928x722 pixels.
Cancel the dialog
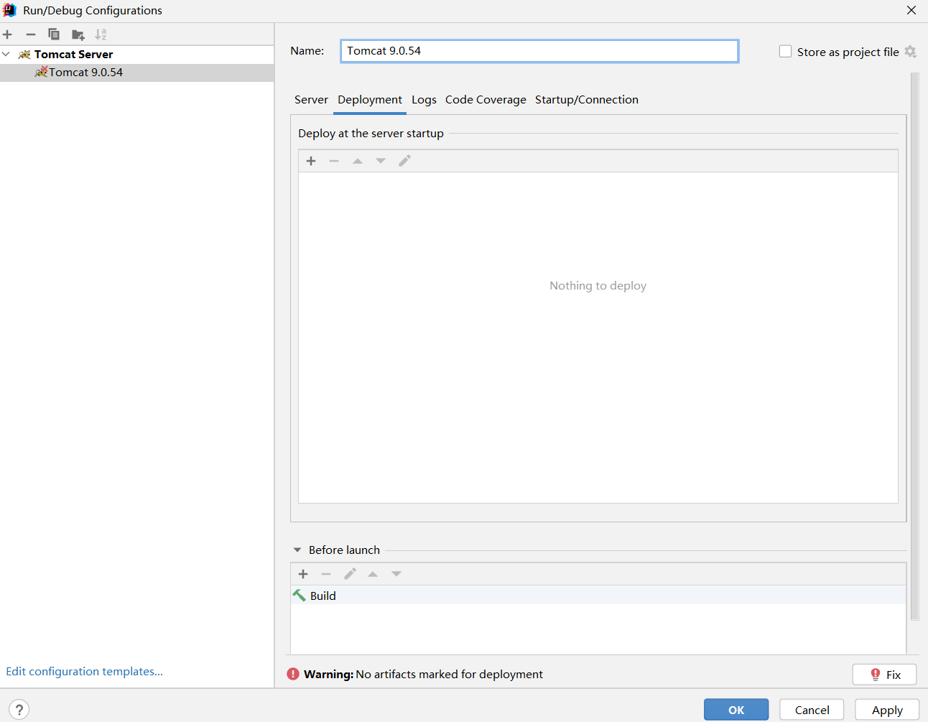click(x=812, y=710)
